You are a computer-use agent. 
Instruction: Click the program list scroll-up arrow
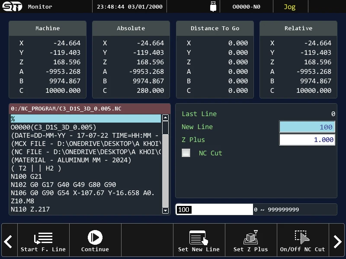point(165,117)
